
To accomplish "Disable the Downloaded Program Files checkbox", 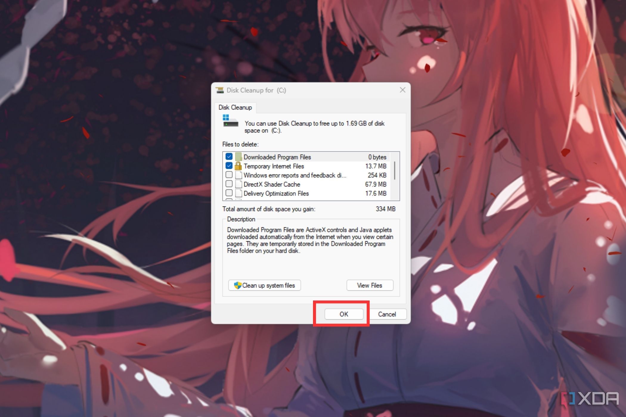I will [x=229, y=157].
